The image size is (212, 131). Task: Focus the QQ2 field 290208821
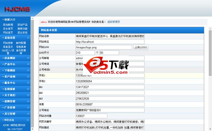coord(110,93)
